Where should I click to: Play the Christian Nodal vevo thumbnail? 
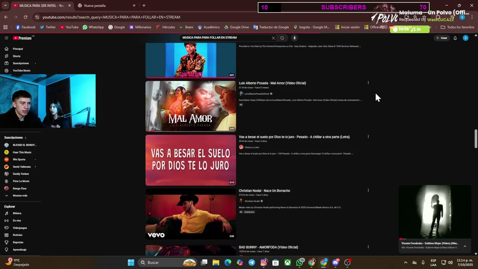(191, 214)
